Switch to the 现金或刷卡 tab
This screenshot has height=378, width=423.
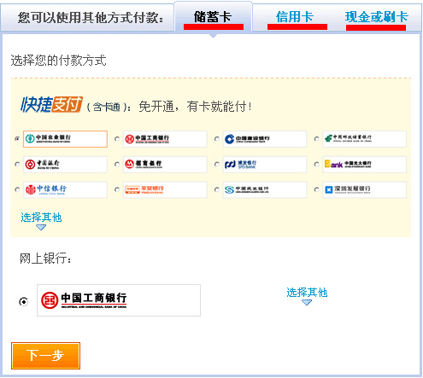[376, 17]
